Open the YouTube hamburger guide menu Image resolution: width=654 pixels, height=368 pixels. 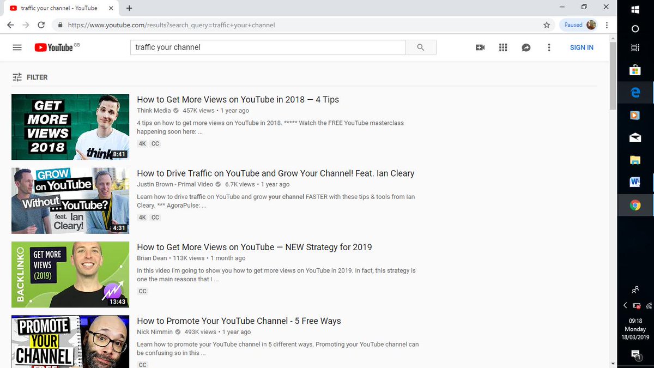tap(17, 47)
